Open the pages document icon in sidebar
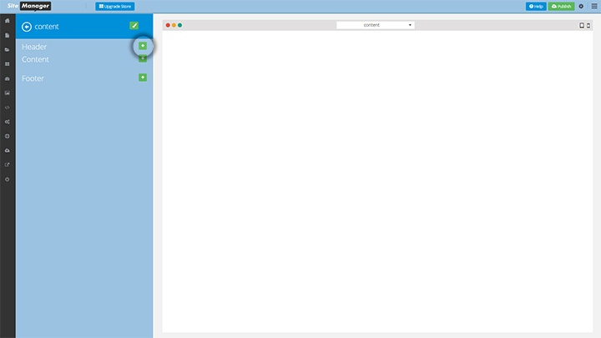601x338 pixels. 8,35
